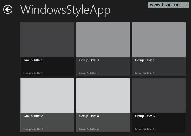Click the back arrow icon
Viewport: 191px width, 136px height.
8,9
